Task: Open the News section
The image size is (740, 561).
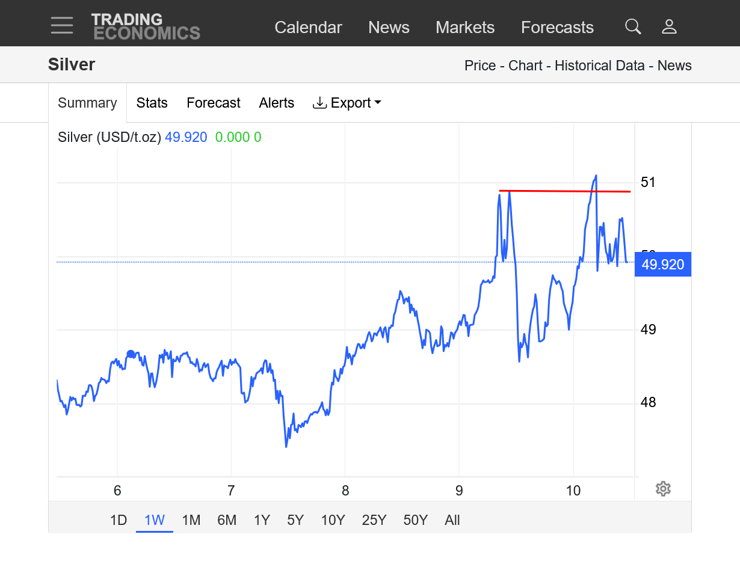Action: 389,28
